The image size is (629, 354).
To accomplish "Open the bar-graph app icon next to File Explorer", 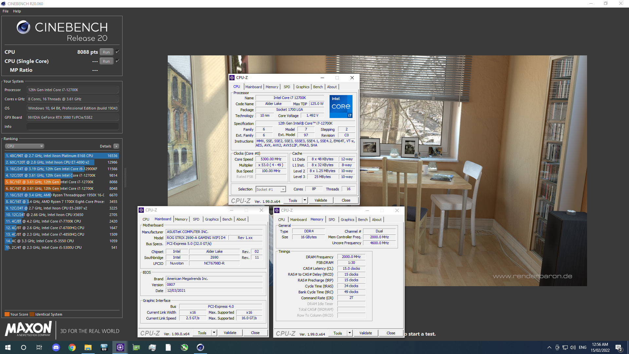I will pyautogui.click(x=104, y=347).
